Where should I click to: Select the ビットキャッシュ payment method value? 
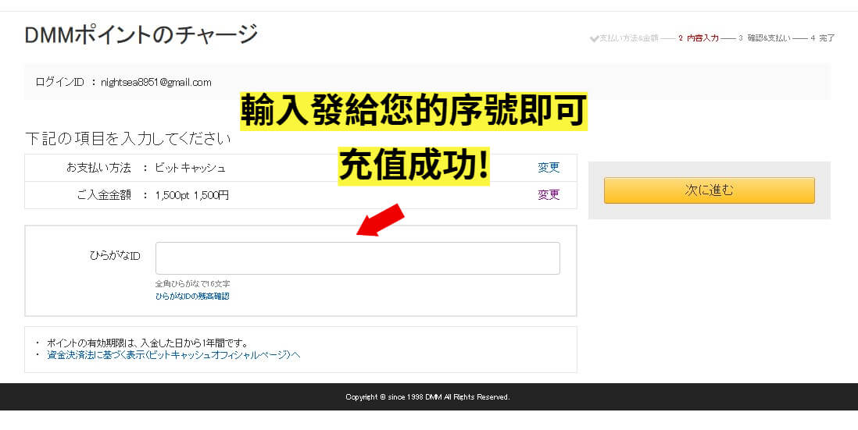pyautogui.click(x=190, y=168)
